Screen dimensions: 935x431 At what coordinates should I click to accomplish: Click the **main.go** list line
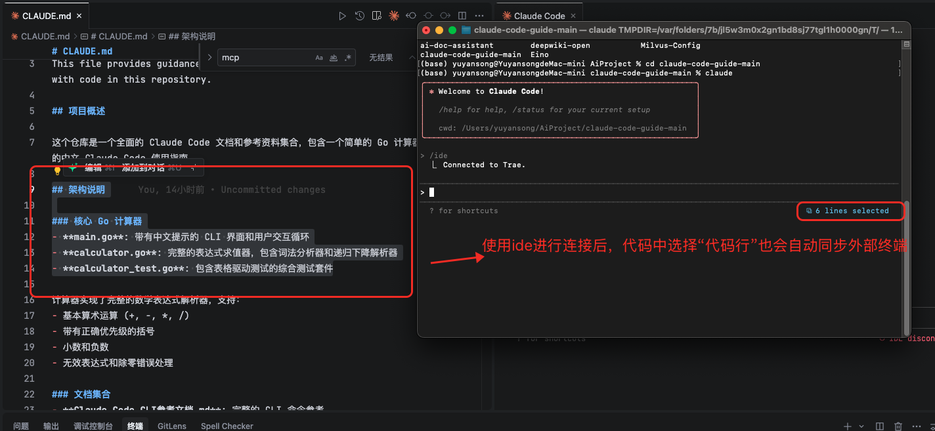pyautogui.click(x=181, y=237)
